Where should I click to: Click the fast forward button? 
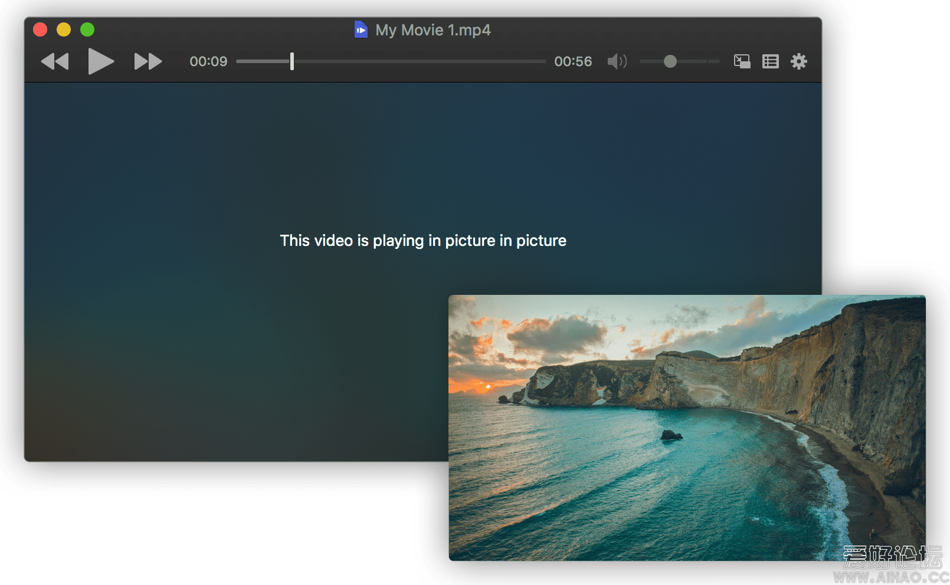[x=148, y=61]
